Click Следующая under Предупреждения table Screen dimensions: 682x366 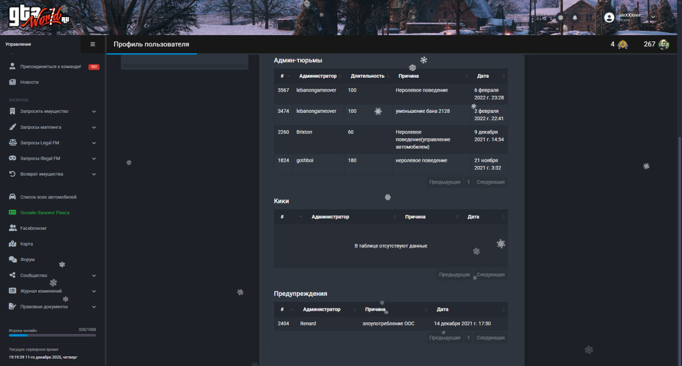pyautogui.click(x=491, y=338)
